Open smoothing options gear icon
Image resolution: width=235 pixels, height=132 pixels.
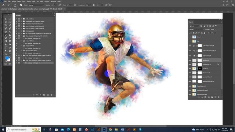click(x=94, y=5)
